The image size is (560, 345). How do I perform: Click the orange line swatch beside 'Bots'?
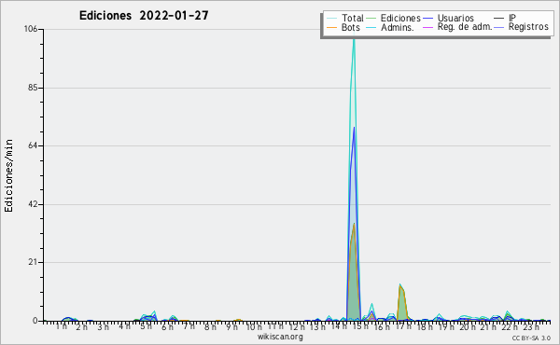click(331, 27)
